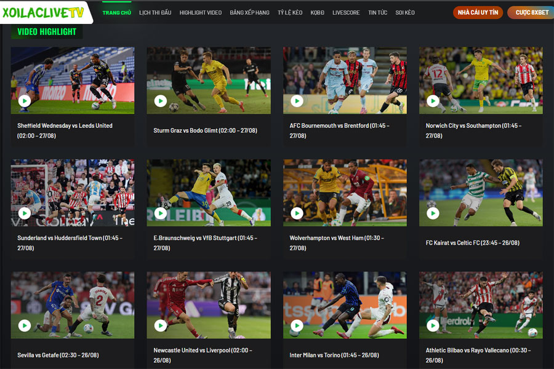Open Highlight Video in the navigation
This screenshot has height=369, width=554.
click(201, 12)
